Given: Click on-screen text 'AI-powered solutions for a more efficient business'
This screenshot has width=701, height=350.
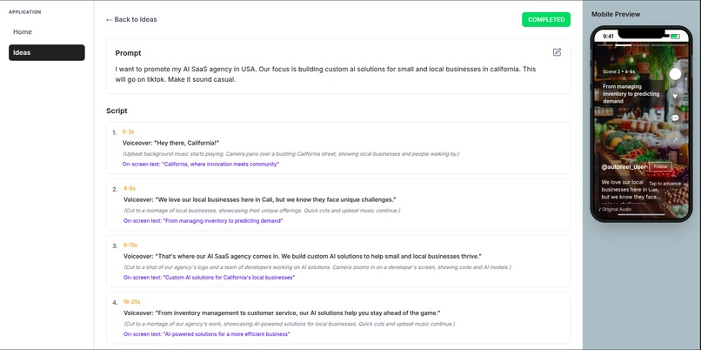Looking at the screenshot, I should (x=206, y=333).
